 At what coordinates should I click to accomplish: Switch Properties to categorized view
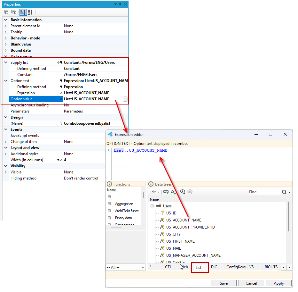[x=23, y=12]
